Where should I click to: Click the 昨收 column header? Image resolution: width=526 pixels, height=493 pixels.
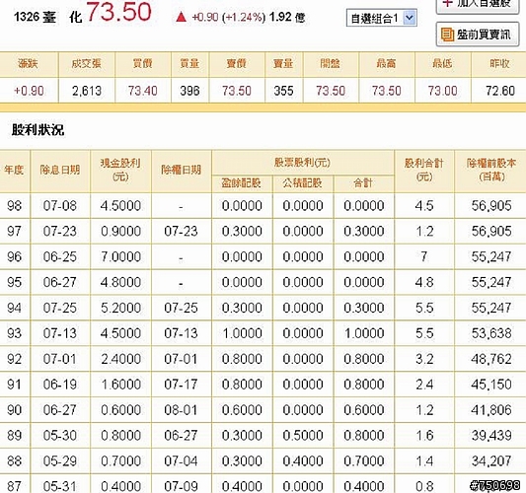tap(499, 63)
